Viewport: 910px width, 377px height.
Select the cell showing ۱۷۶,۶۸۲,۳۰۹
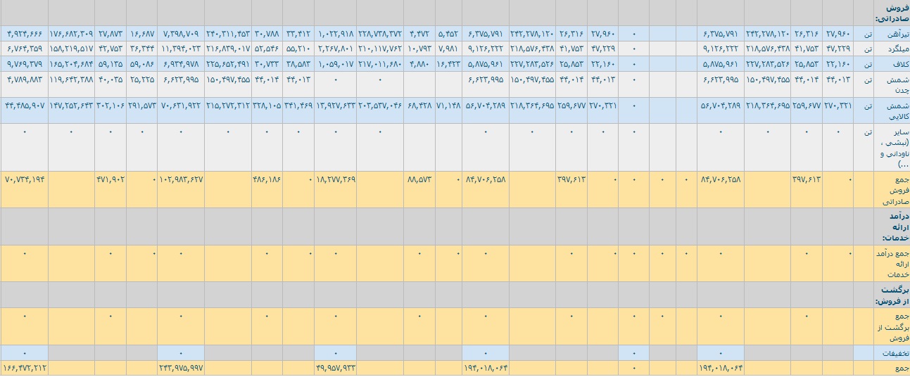(x=71, y=33)
